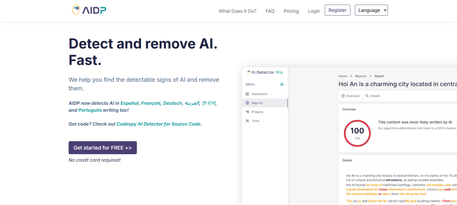
Task: Click the Home breadcrumb
Action: (343, 76)
